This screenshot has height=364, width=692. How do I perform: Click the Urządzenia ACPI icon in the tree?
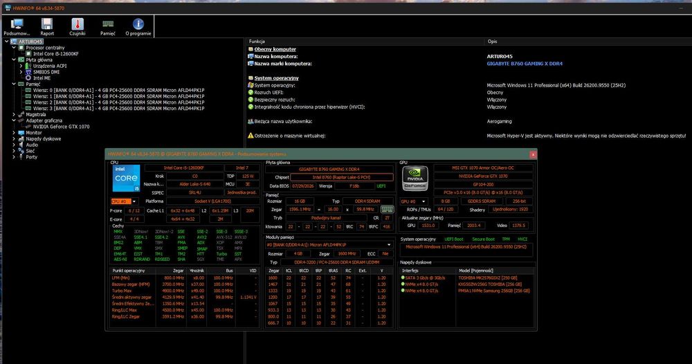[x=28, y=66]
